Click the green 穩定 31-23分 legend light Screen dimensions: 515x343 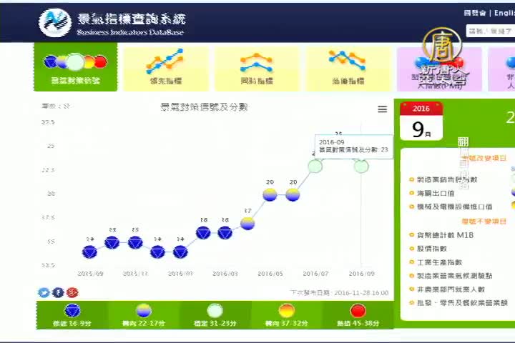(215, 311)
